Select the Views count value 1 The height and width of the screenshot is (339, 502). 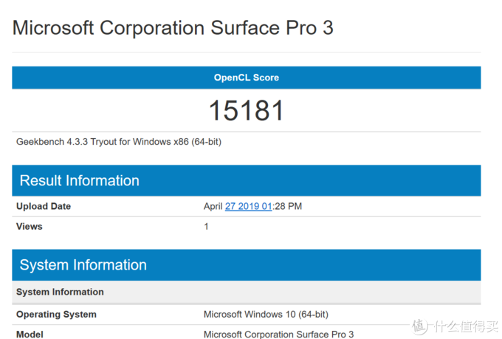206,227
